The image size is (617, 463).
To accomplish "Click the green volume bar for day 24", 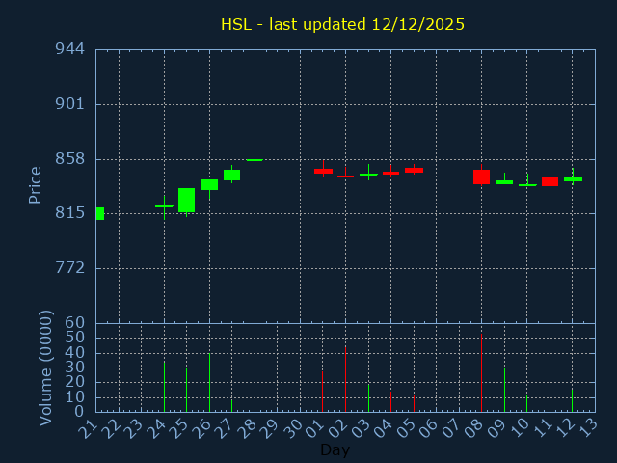I will (x=164, y=386).
